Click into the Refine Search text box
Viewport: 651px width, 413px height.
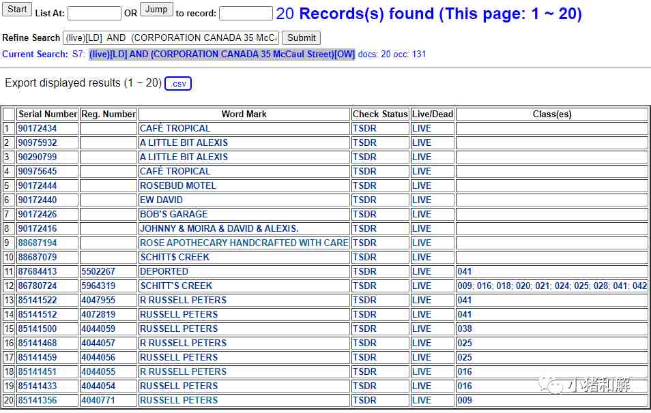[171, 38]
